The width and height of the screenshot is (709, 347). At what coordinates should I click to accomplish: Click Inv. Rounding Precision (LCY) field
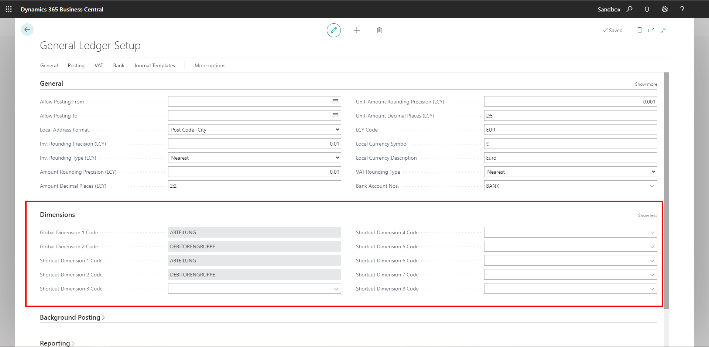pyautogui.click(x=254, y=144)
